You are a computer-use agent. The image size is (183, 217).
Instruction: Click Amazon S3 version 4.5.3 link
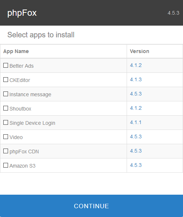pyautogui.click(x=136, y=165)
